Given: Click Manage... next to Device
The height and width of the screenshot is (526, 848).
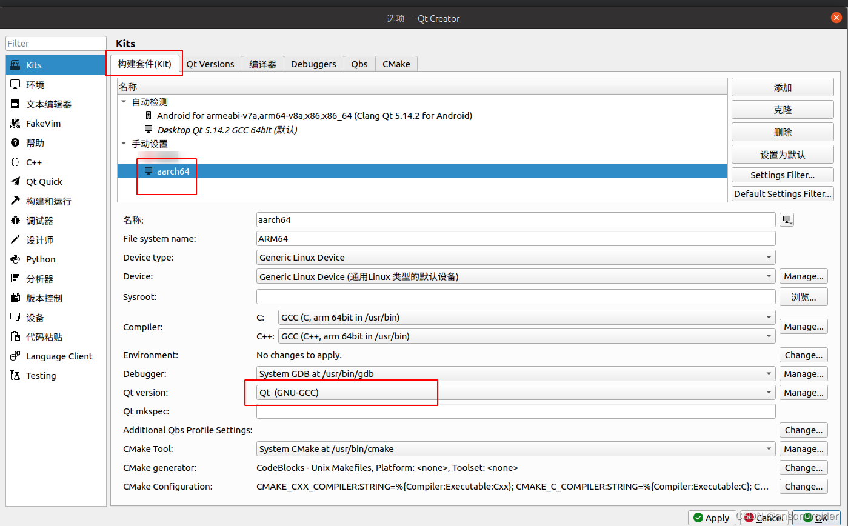Looking at the screenshot, I should [804, 276].
